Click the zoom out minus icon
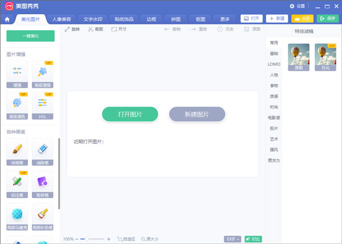Image resolution: width=342 pixels, height=244 pixels. (77, 239)
